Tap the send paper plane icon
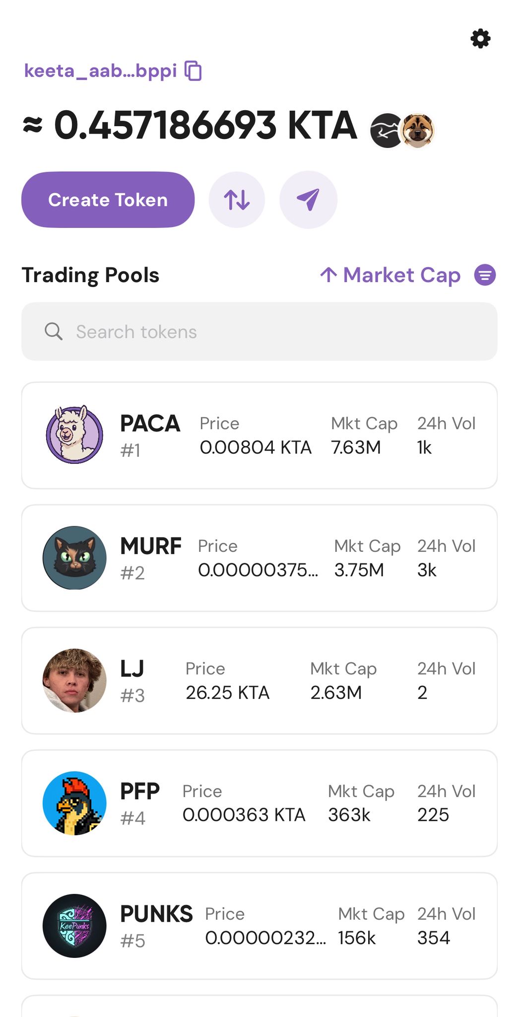 point(308,200)
